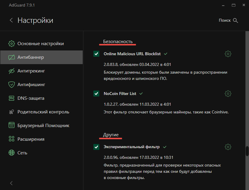Click the Антитрекинг crossed eye icon
Viewport: 249px width, 190px height.
pos(12,71)
